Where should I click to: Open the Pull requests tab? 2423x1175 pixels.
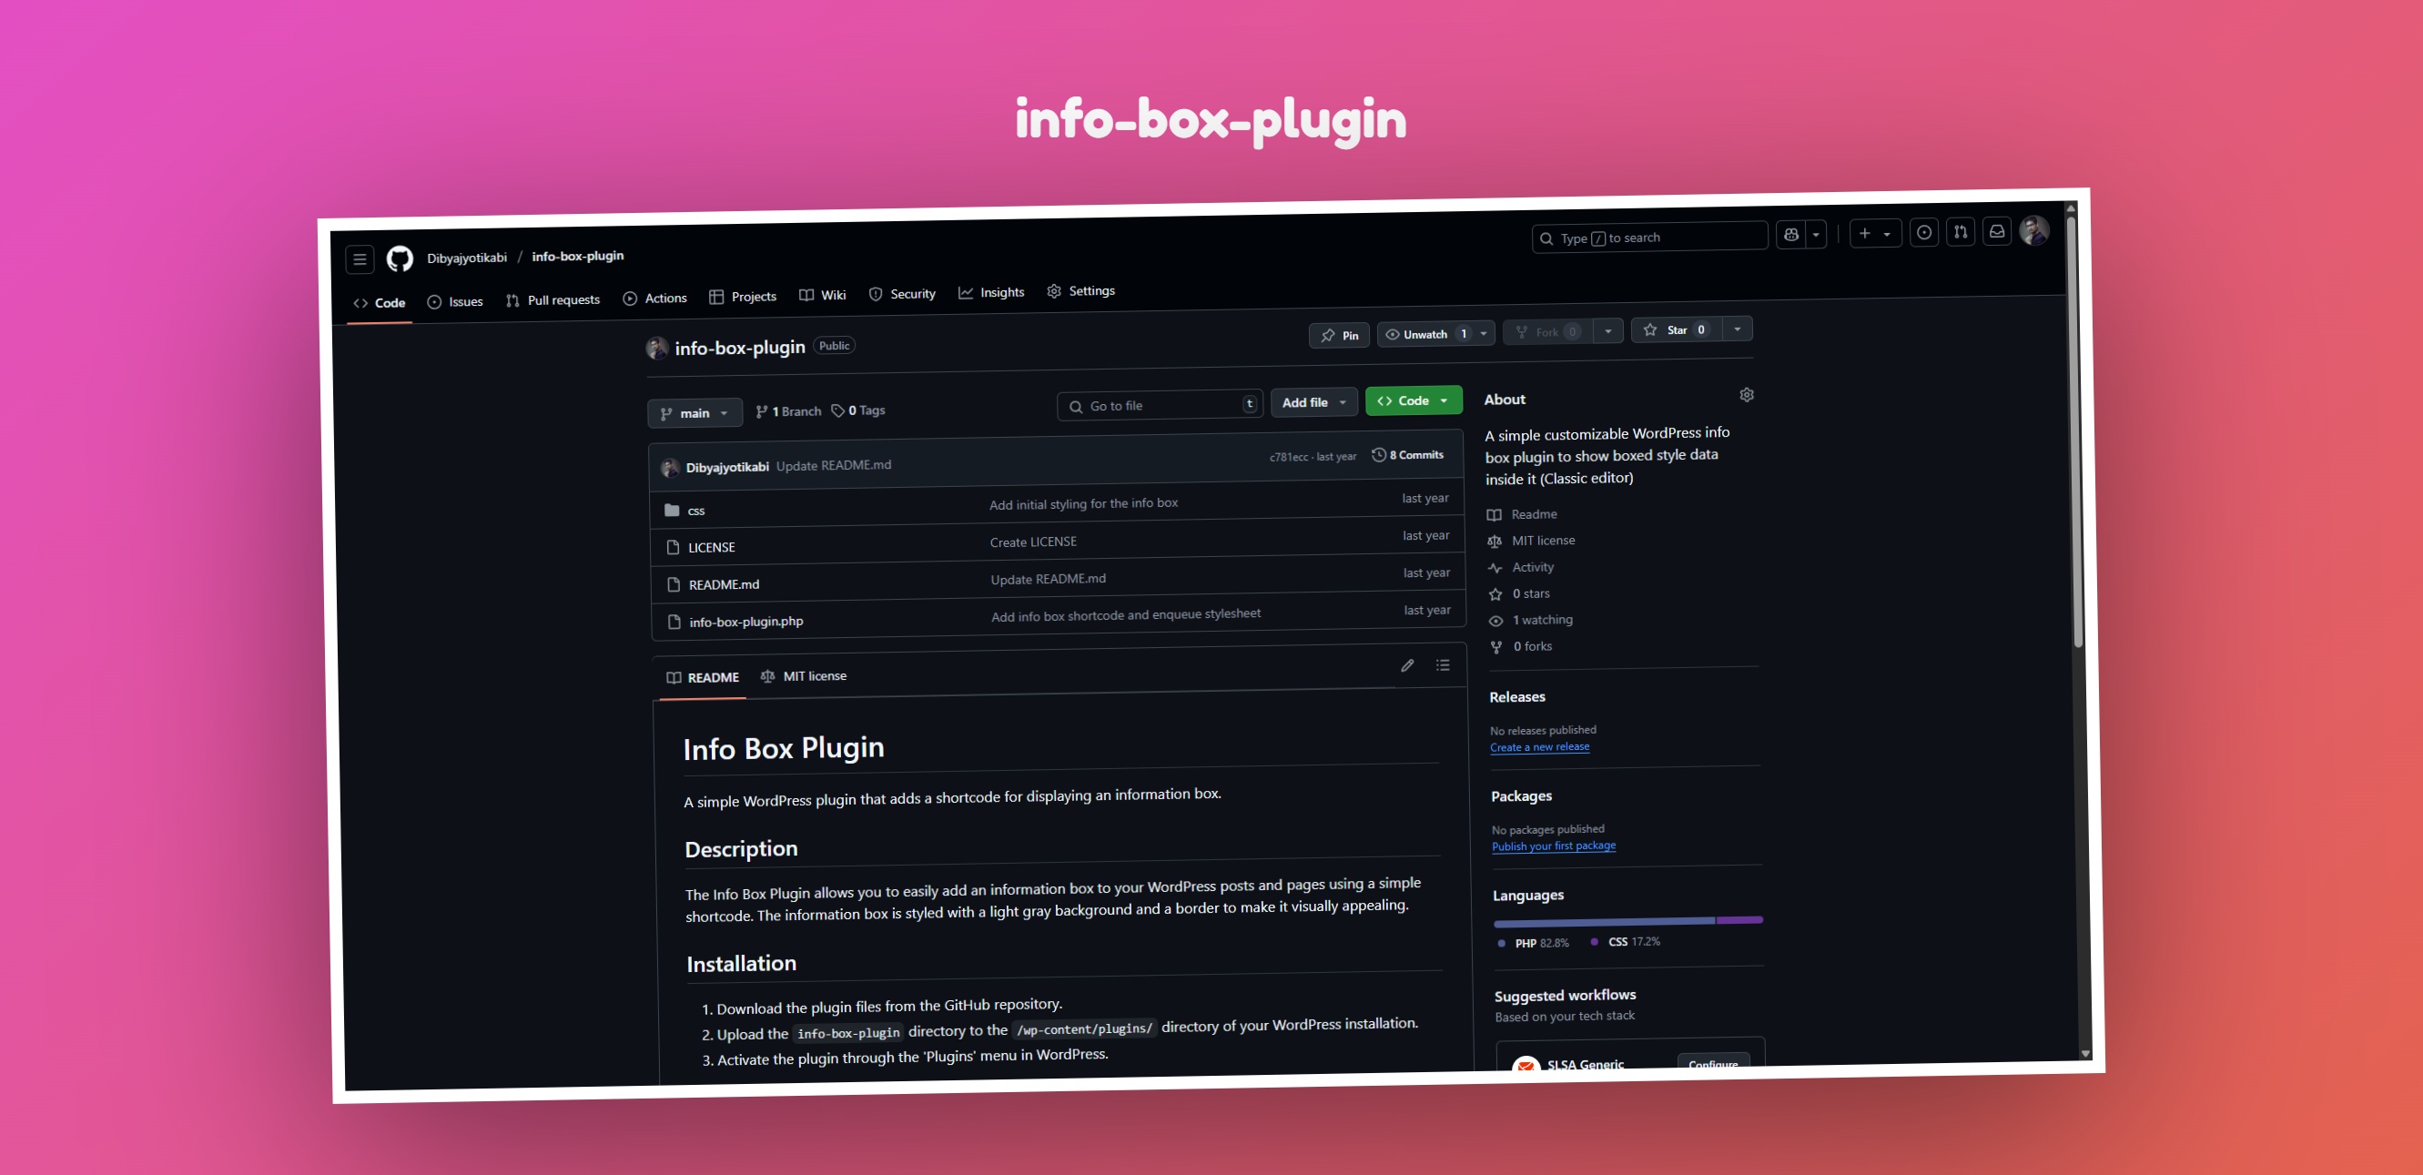pos(553,300)
